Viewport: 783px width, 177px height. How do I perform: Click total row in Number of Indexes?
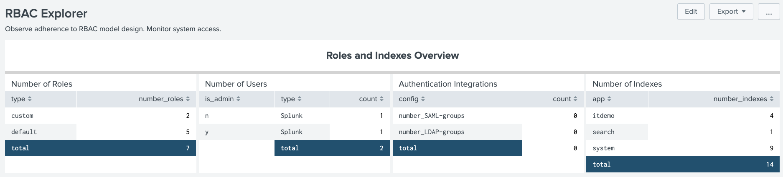point(683,165)
